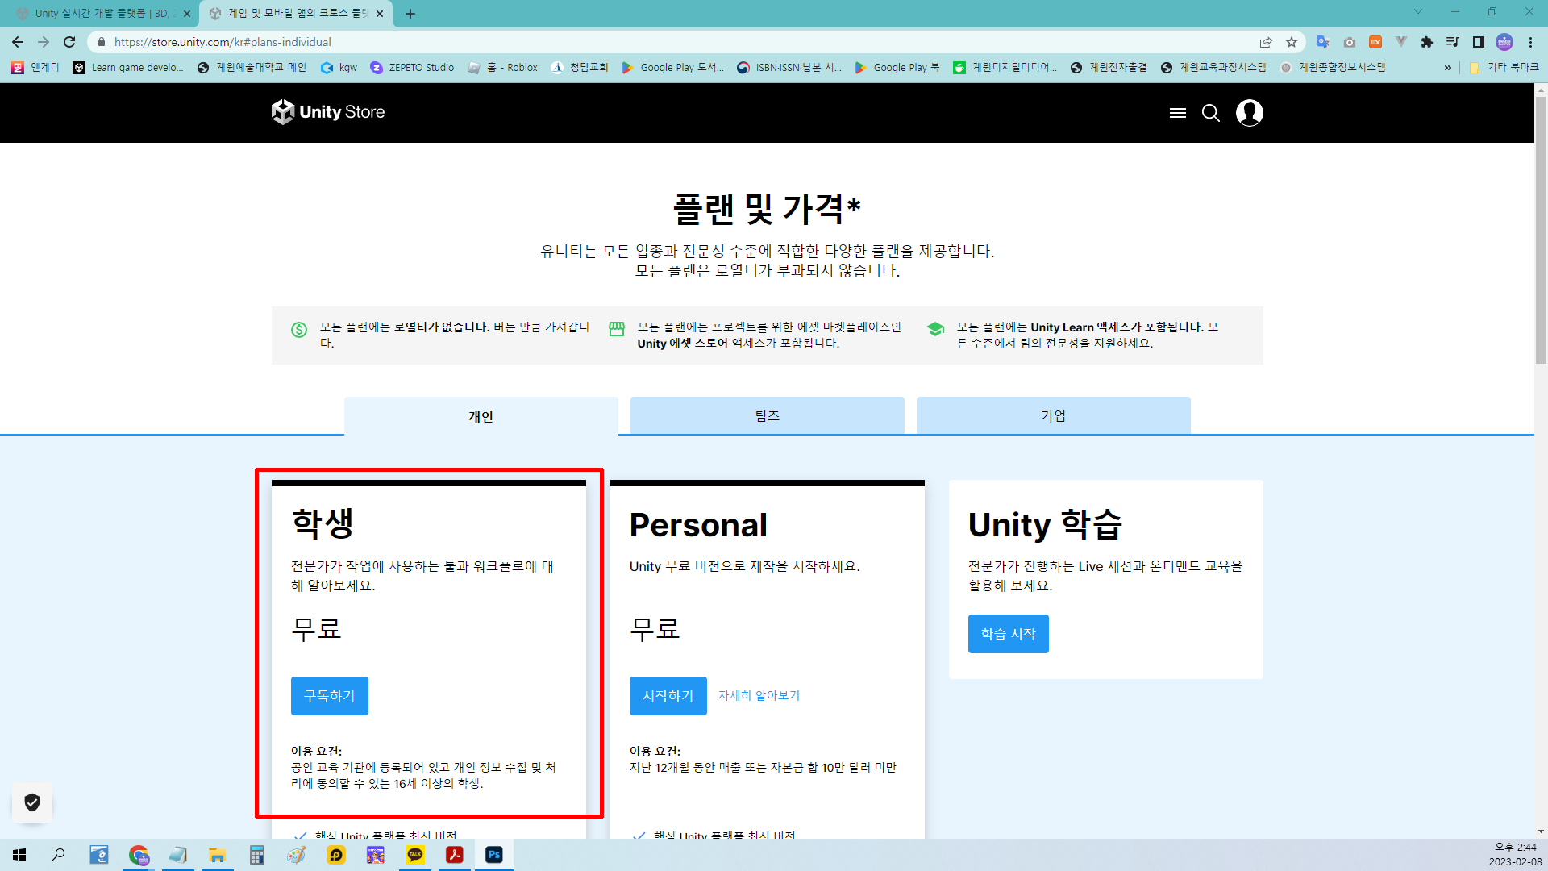Open the 엔게디 bookmark
Image resolution: width=1548 pixels, height=871 pixels.
(x=35, y=68)
